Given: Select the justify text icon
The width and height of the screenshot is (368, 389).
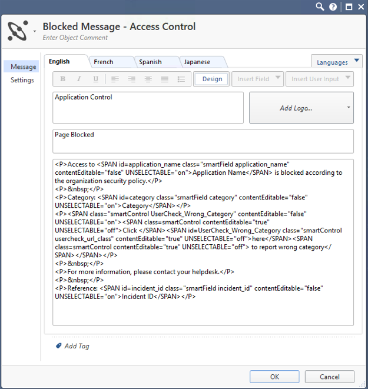Looking at the screenshot, I should coord(165,79).
